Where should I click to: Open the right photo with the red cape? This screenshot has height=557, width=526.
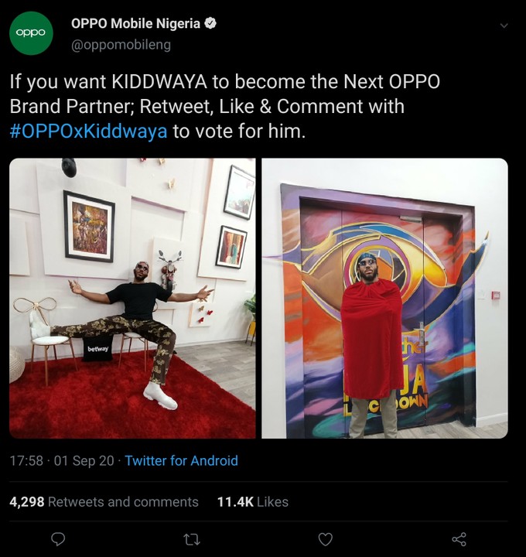point(384,298)
